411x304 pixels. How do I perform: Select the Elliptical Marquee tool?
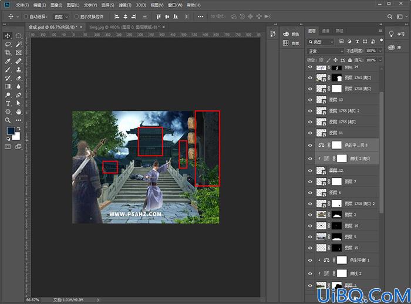click(18, 36)
